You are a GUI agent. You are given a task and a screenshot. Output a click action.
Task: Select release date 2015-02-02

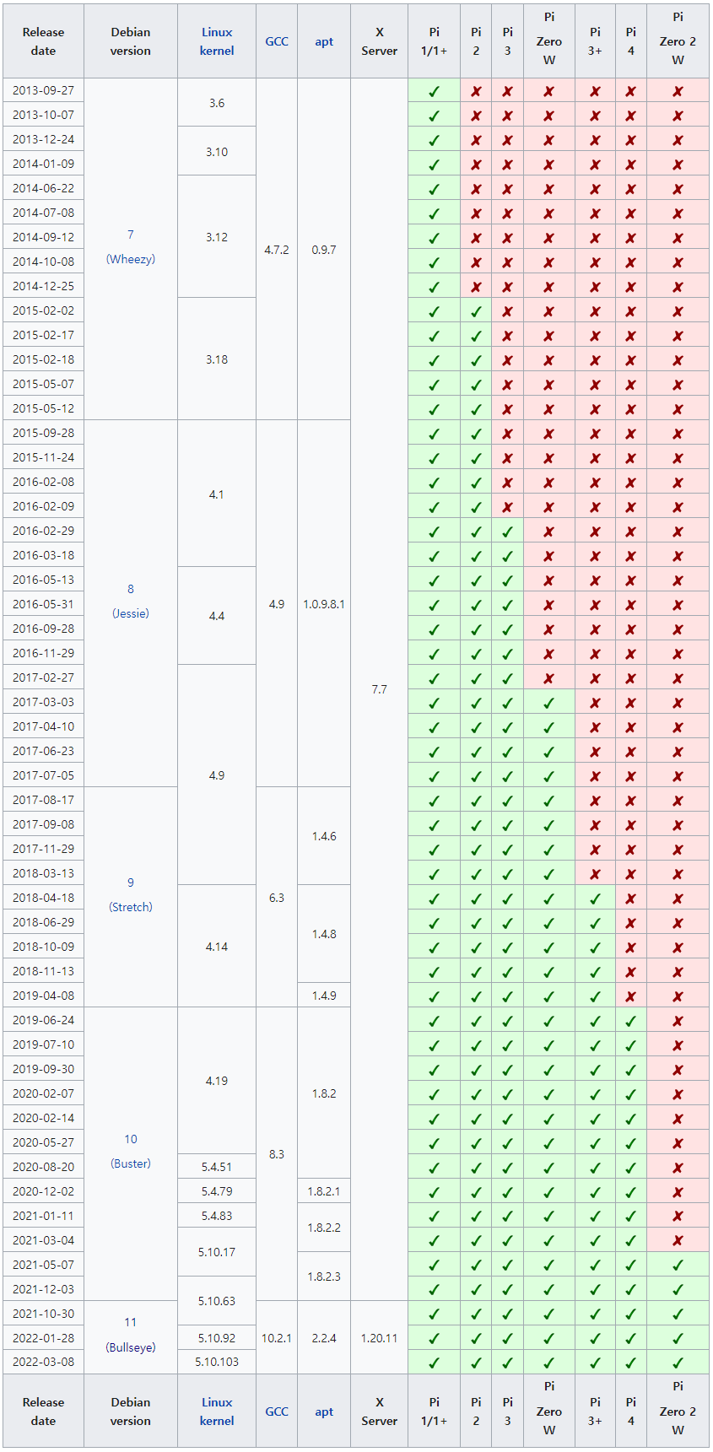tap(43, 310)
